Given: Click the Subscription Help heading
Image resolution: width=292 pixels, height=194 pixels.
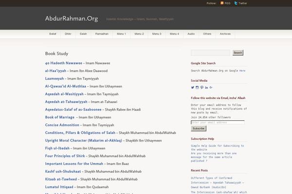Looking at the screenshot, I should 202,139.
